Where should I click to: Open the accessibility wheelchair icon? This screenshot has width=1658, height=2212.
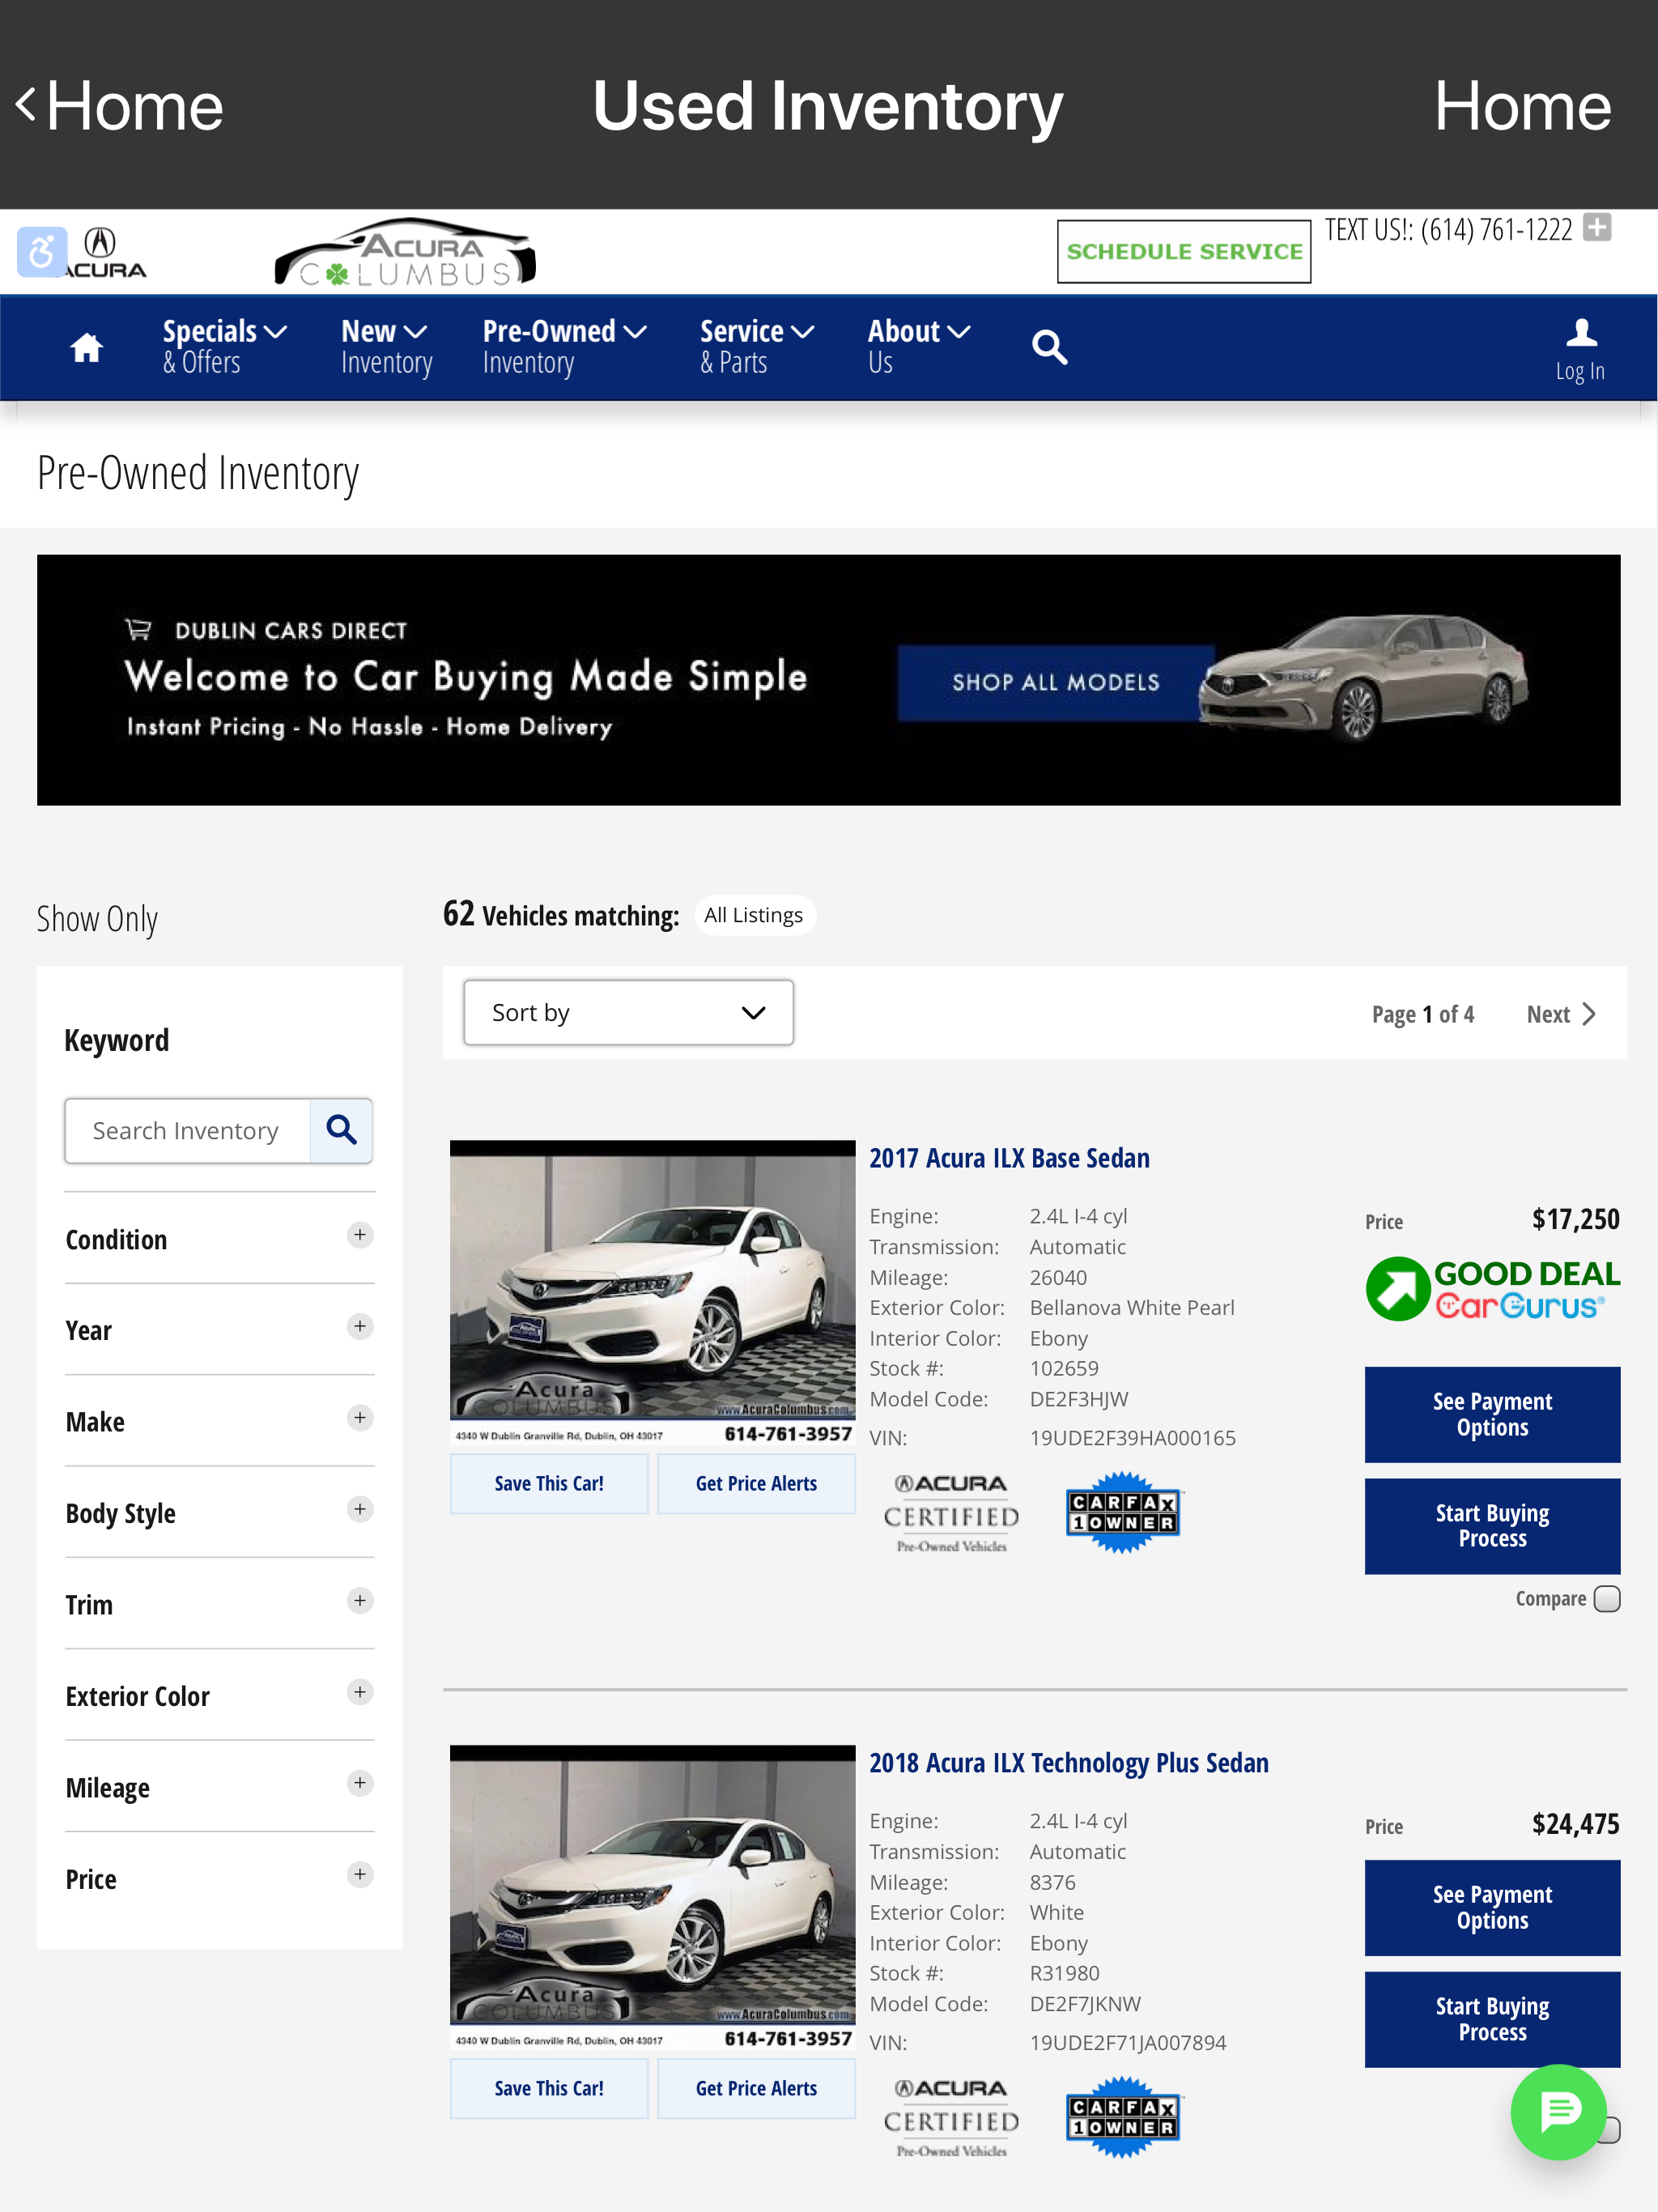[42, 252]
